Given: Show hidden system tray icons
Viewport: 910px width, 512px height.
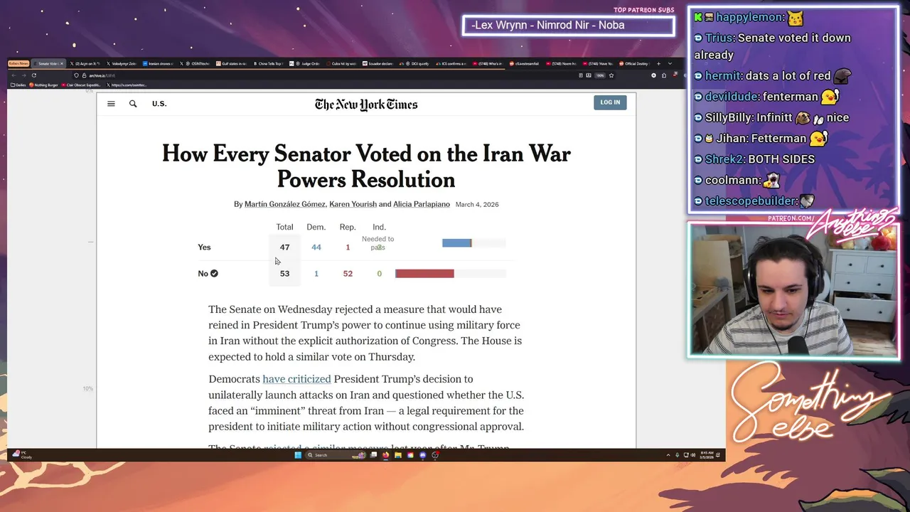Looking at the screenshot, I should (668, 455).
